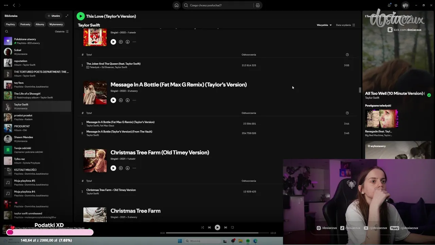The image size is (435, 245).
Task: Expand the library with the arrows icon
Action: tap(67, 16)
